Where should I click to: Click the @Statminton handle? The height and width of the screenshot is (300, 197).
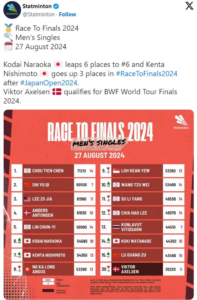click(x=38, y=14)
